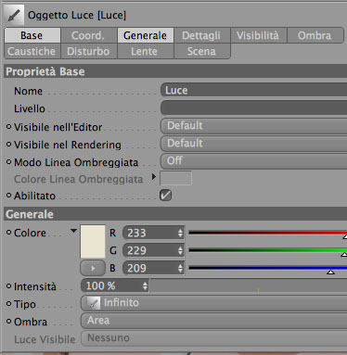This screenshot has height=355, width=347.
Task: Select the Generale tab
Action: click(146, 35)
